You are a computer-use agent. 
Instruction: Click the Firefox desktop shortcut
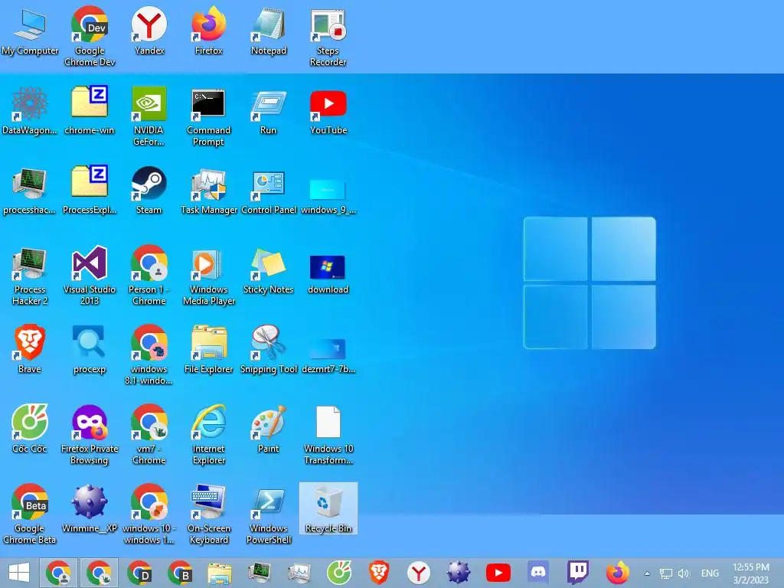(x=208, y=31)
